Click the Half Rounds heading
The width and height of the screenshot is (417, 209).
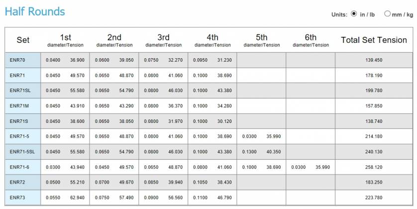pos(35,12)
